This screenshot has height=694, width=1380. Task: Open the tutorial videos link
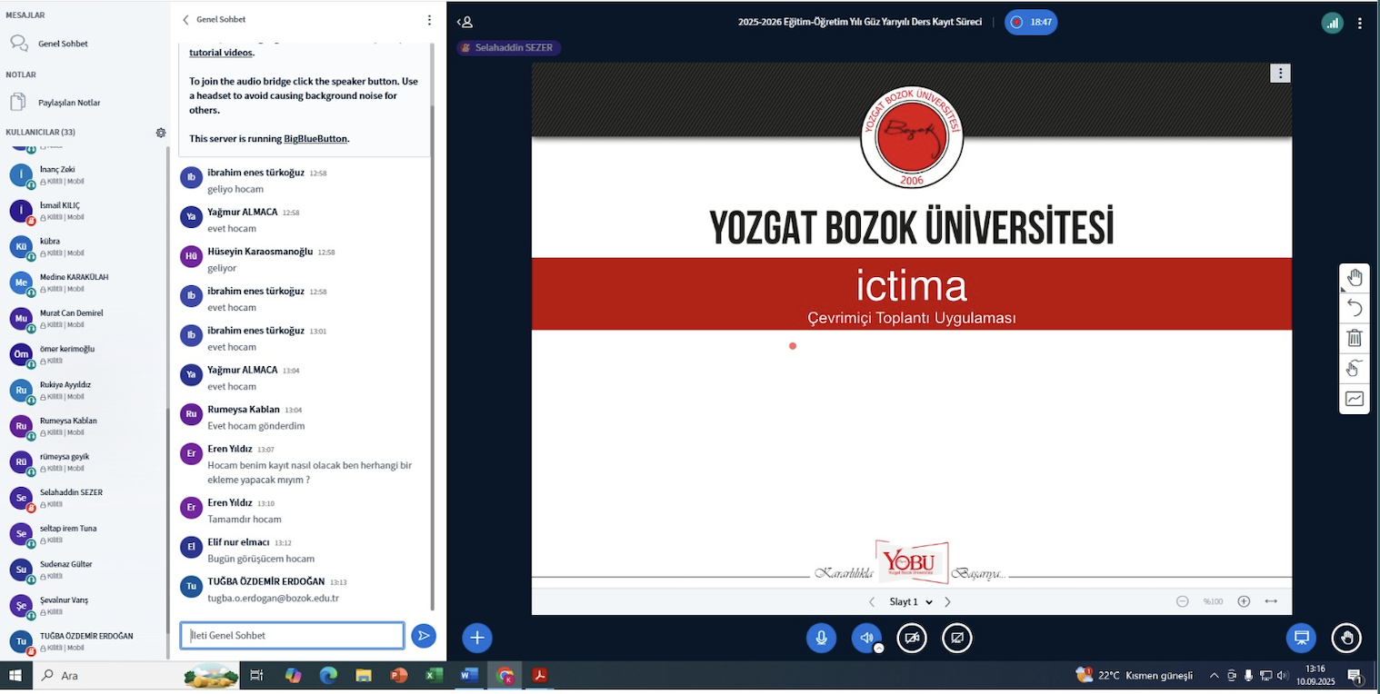click(221, 53)
